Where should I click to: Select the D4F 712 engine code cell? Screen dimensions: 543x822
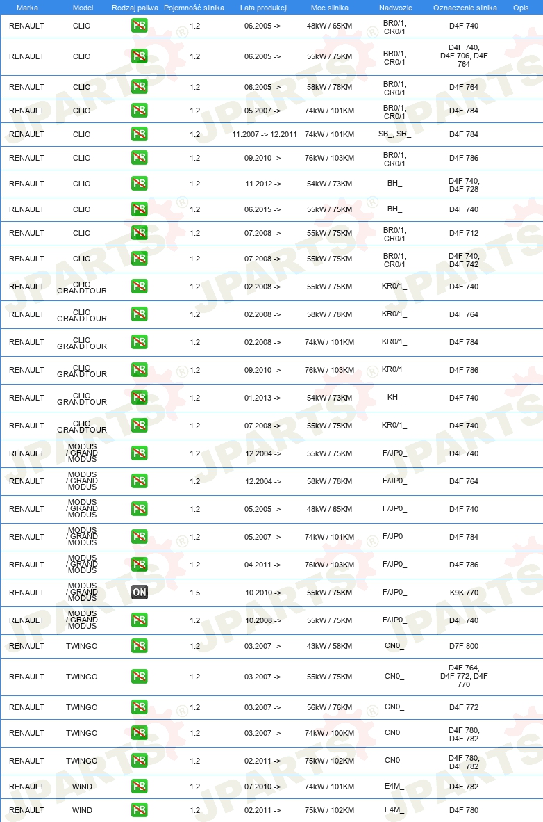tap(464, 233)
